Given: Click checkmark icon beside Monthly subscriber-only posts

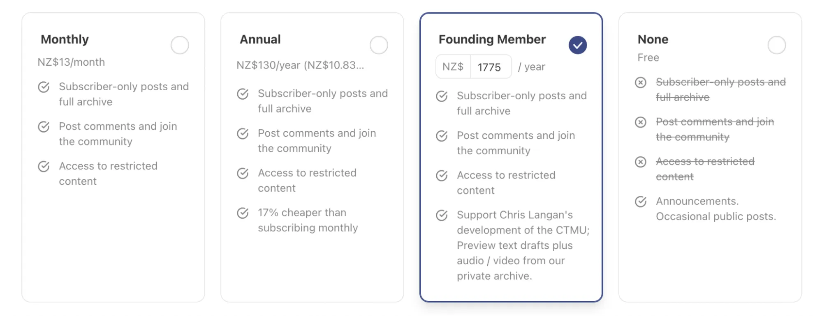Looking at the screenshot, I should tap(44, 87).
